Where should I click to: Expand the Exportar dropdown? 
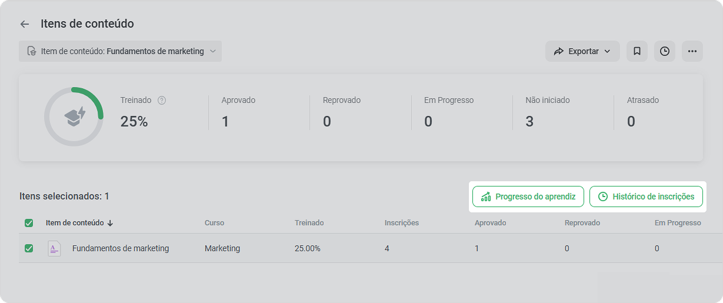click(582, 51)
